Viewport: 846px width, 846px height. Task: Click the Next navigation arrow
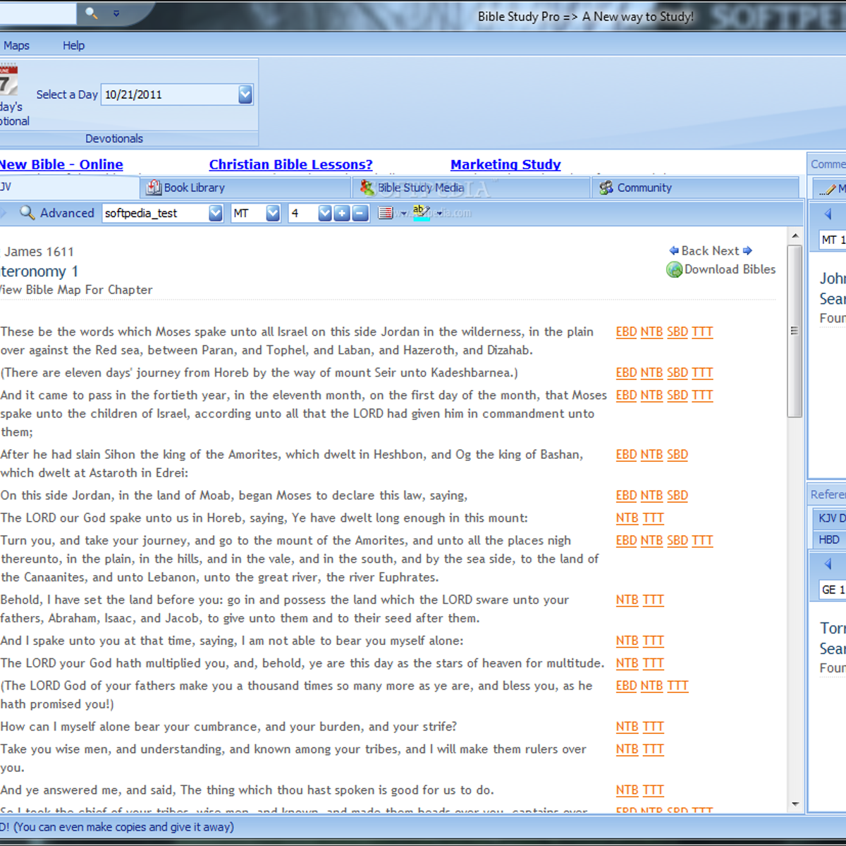pyautogui.click(x=747, y=250)
